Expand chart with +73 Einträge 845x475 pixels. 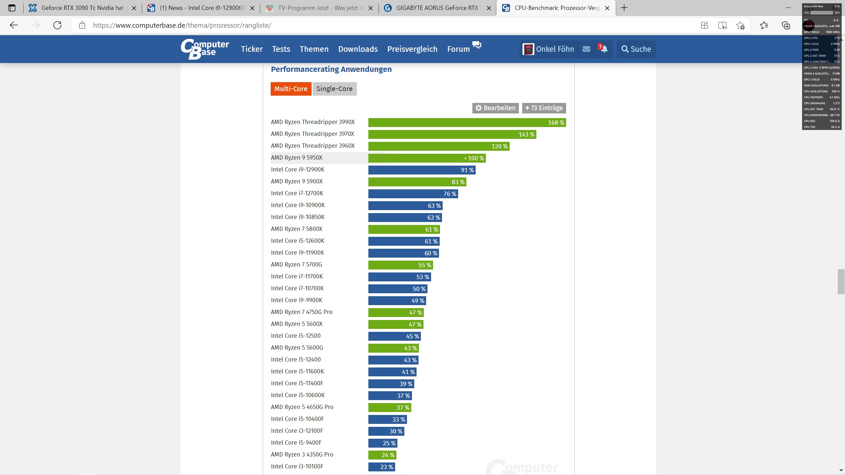pyautogui.click(x=544, y=108)
